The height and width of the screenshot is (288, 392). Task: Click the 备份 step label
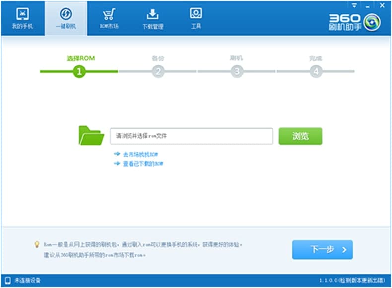[x=158, y=58]
